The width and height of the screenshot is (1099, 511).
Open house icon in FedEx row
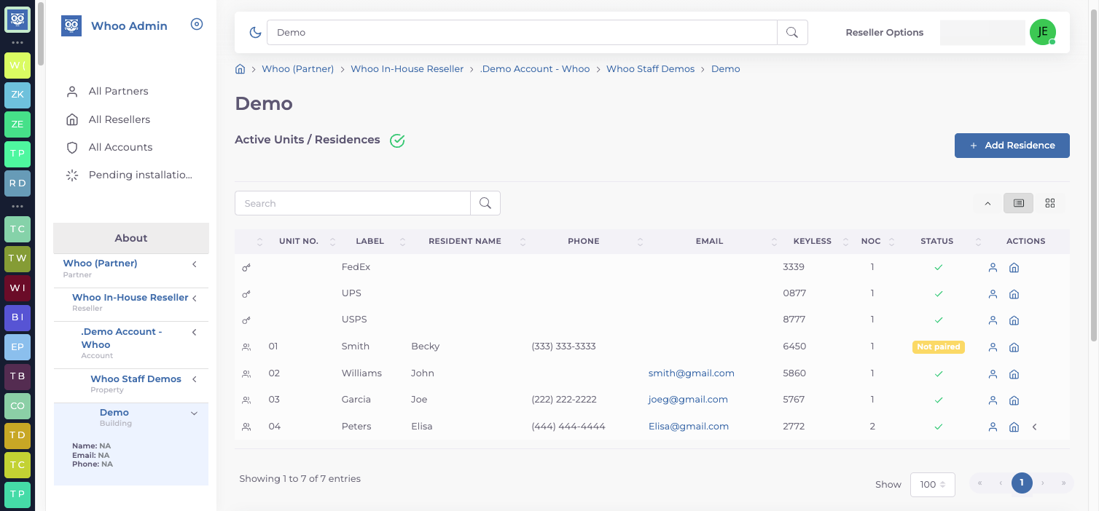click(x=1014, y=268)
